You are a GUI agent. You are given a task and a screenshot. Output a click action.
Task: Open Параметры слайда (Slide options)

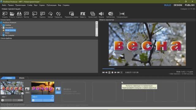click(x=71, y=15)
